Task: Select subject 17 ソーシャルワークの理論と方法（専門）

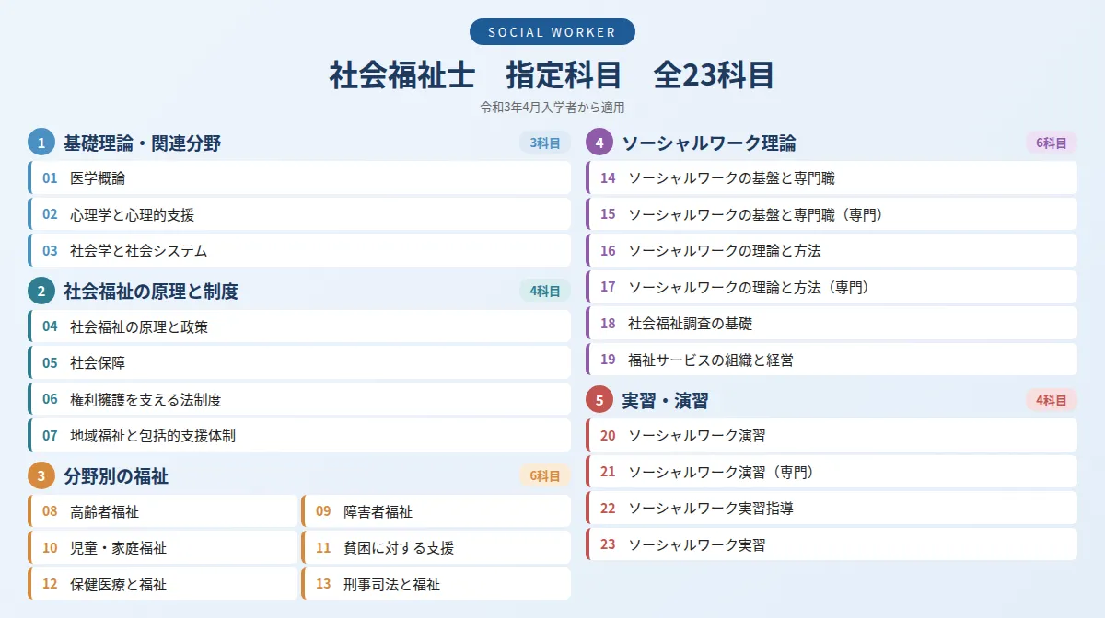Action: (832, 287)
